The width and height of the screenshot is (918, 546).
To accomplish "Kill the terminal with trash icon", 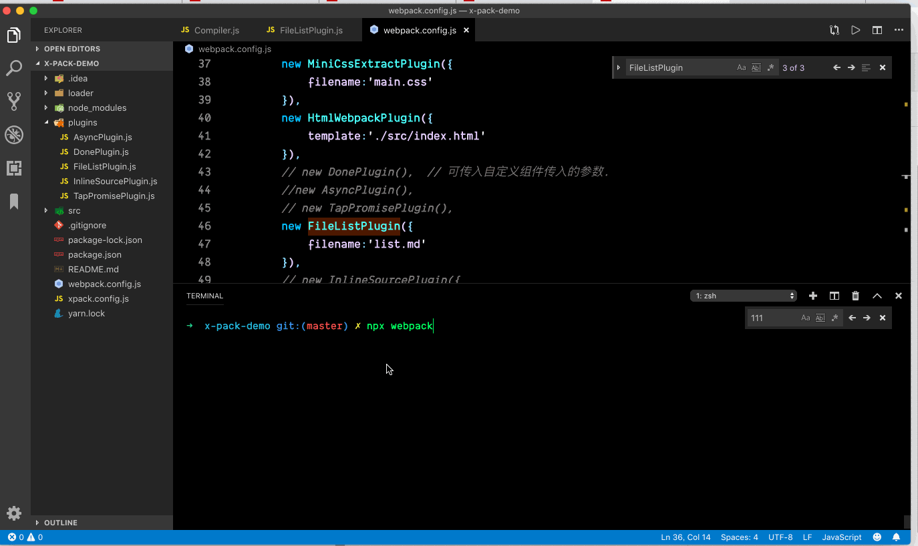I will coord(856,296).
